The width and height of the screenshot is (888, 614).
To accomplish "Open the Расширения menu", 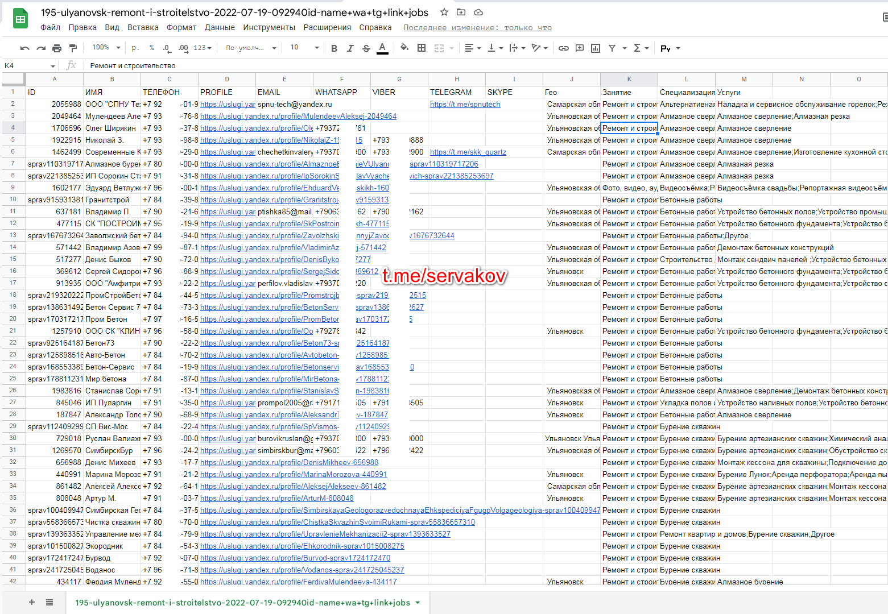I will click(x=327, y=27).
